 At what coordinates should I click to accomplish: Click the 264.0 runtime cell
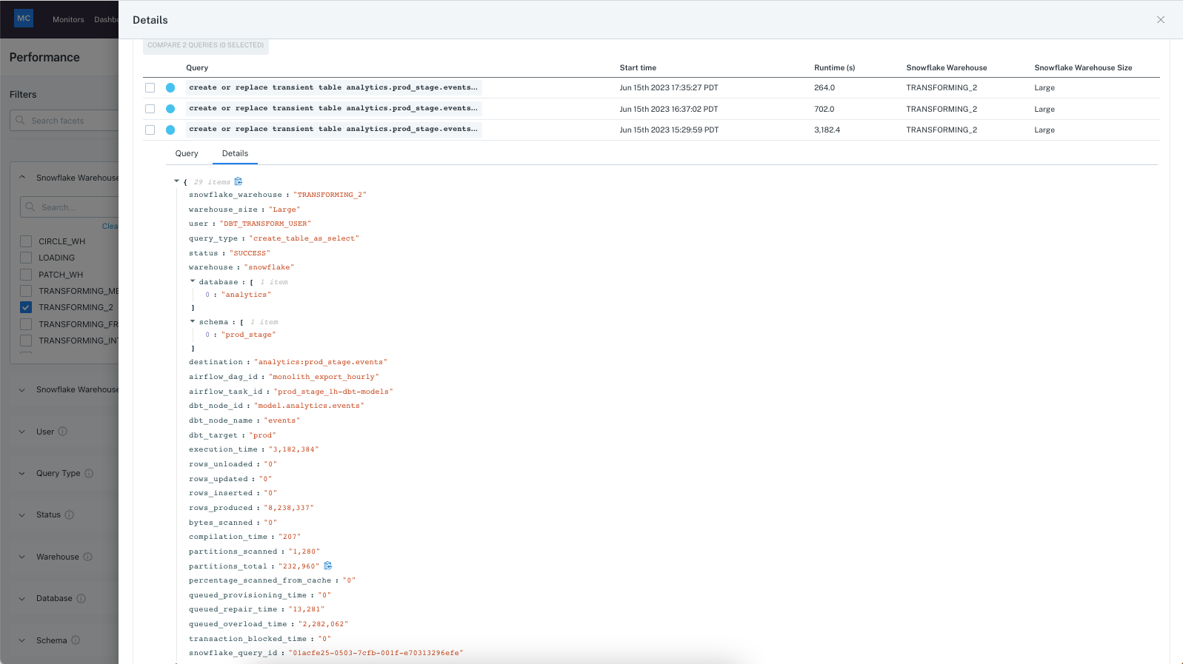(824, 87)
